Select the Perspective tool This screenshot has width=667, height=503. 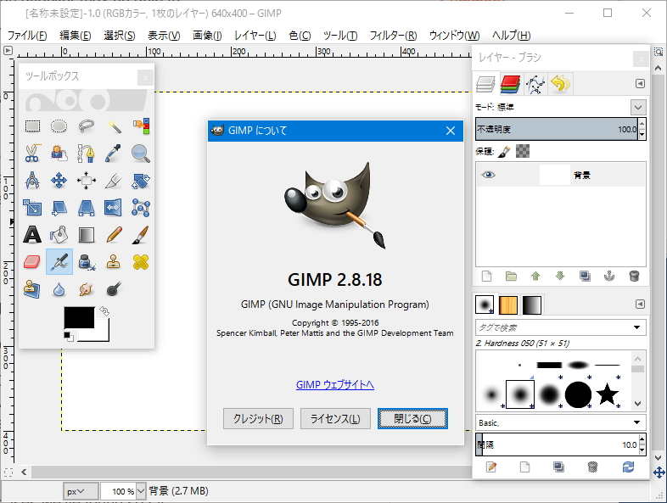(x=87, y=208)
